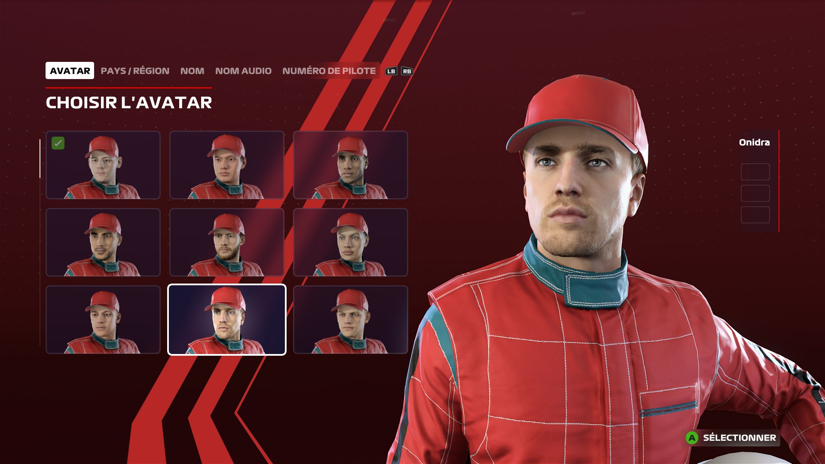This screenshot has height=464, width=825.
Task: Switch to the NOM tab
Action: pos(192,71)
